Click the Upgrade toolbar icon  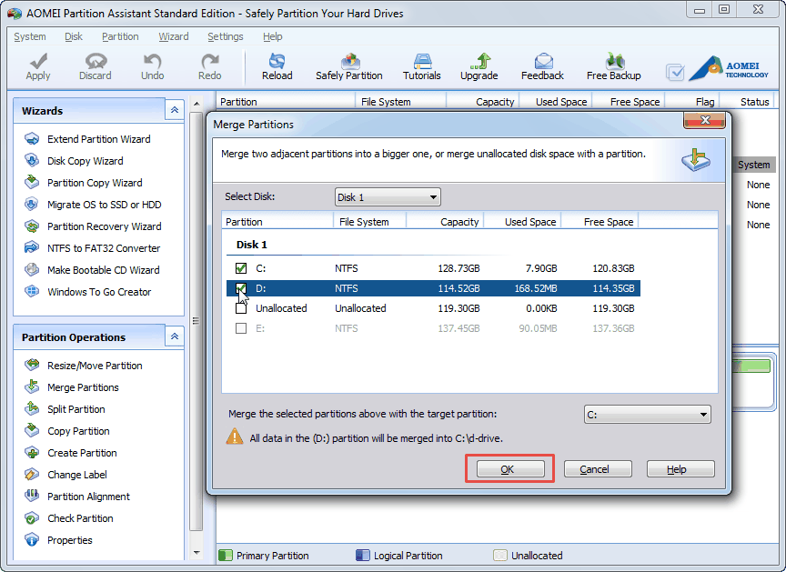479,66
